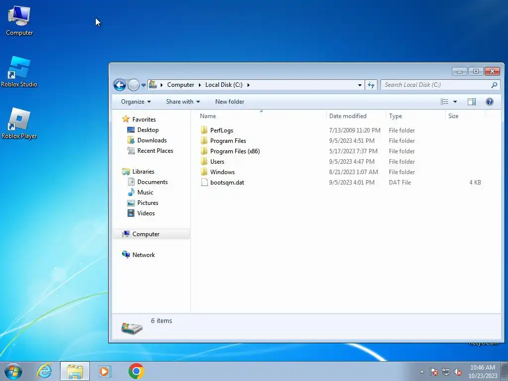This screenshot has height=381, width=508.
Task: Expand the address bar previous locations dropdown
Action: click(360, 85)
